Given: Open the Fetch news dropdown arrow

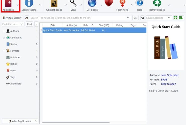Looking at the screenshot, I should coord(132,5).
